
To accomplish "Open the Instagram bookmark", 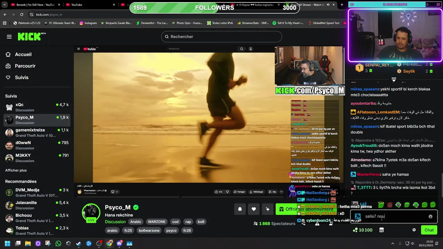I will click(88, 23).
